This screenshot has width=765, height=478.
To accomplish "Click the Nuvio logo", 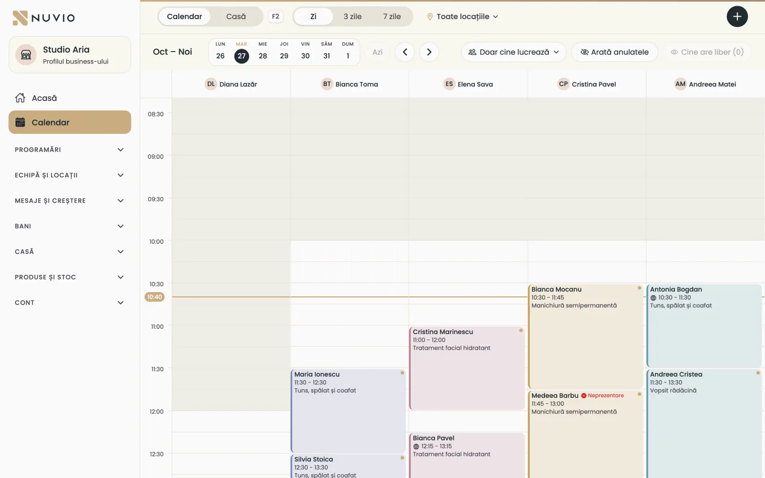I will tap(44, 18).
